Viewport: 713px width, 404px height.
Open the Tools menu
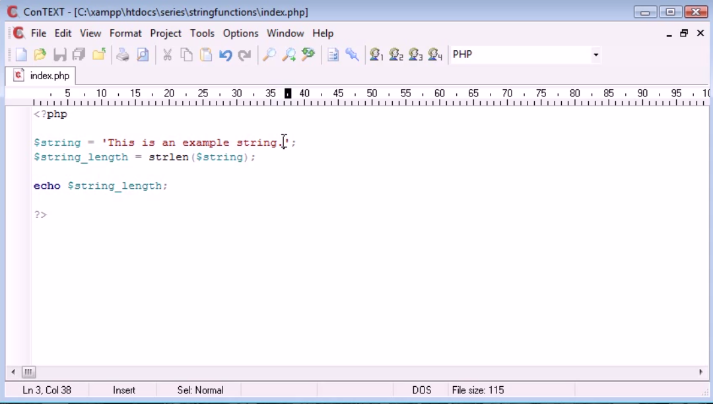[x=202, y=33]
